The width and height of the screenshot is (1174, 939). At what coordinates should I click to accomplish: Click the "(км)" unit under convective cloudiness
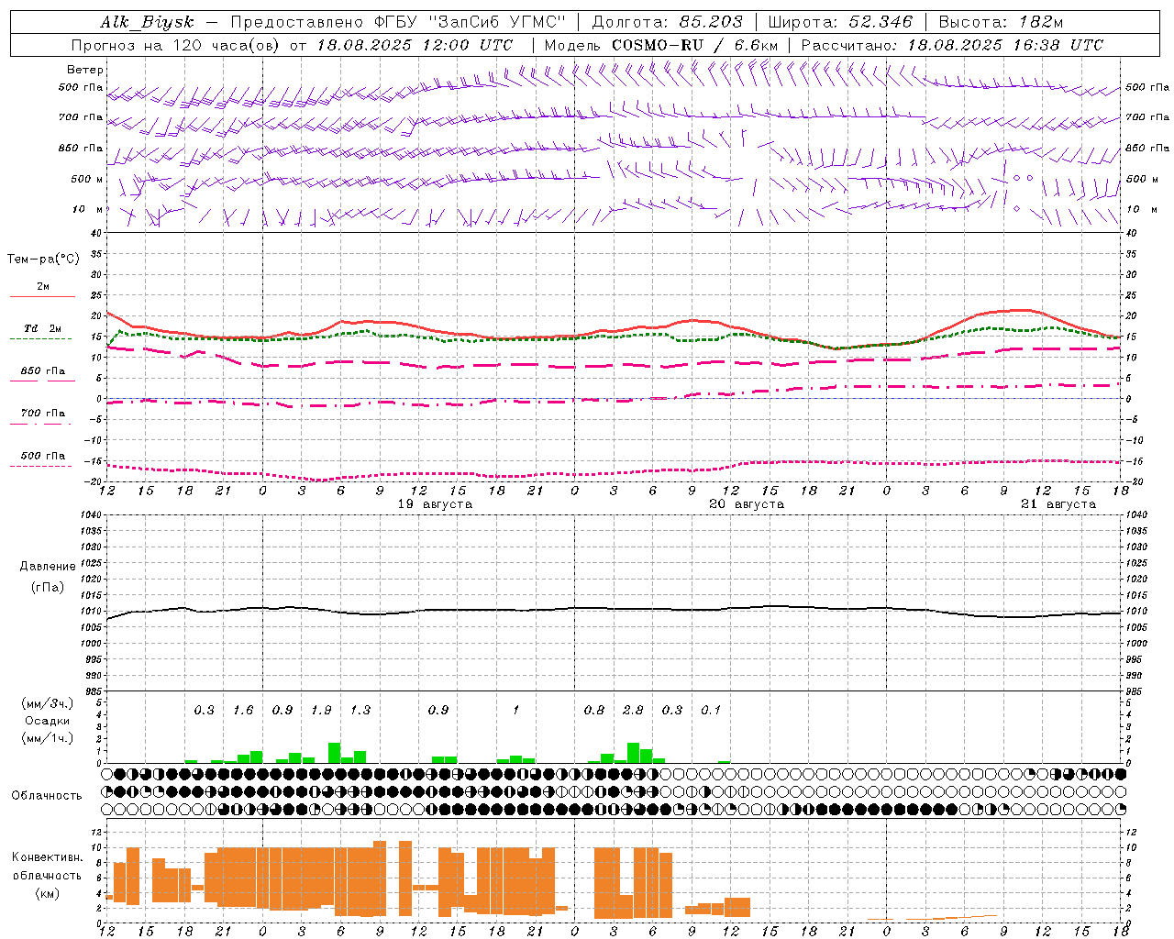(x=47, y=893)
